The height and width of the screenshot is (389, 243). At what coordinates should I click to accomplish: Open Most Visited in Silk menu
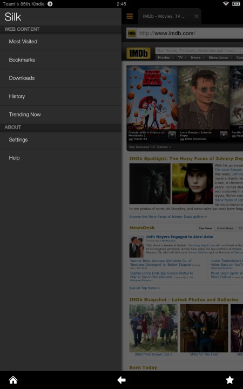point(60,42)
